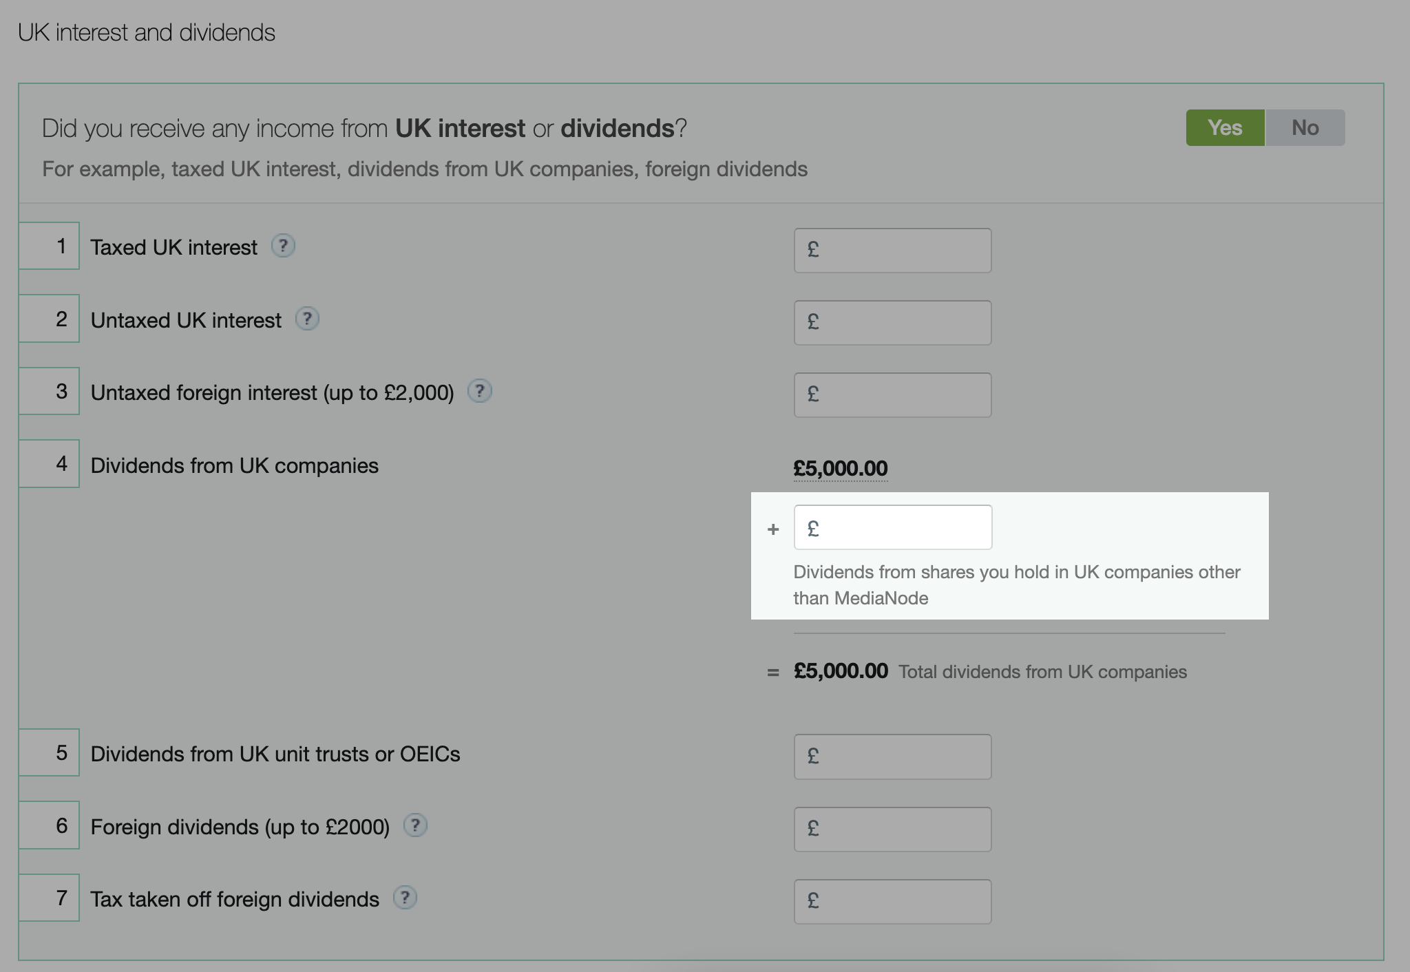Enter amount in Taxed UK interest field

892,250
